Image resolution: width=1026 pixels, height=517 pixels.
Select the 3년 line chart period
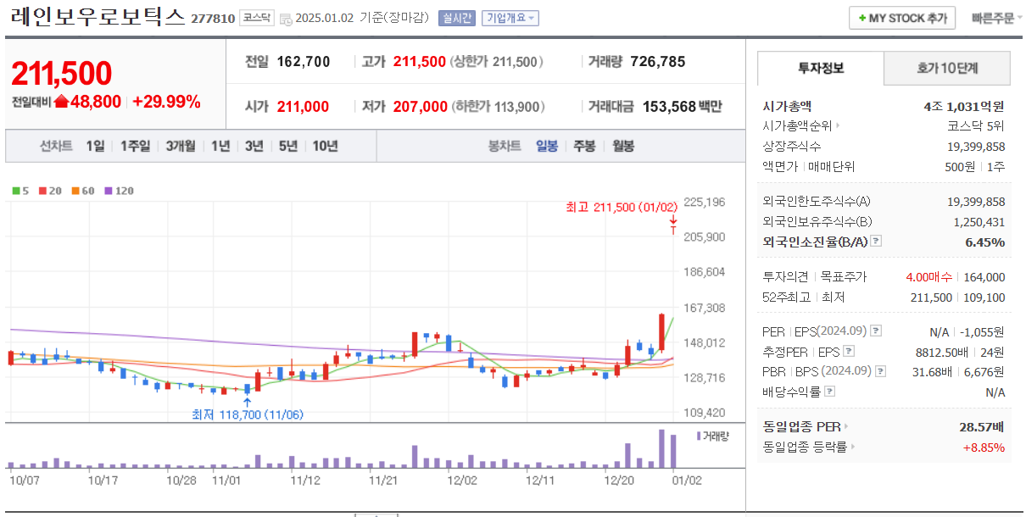click(254, 146)
